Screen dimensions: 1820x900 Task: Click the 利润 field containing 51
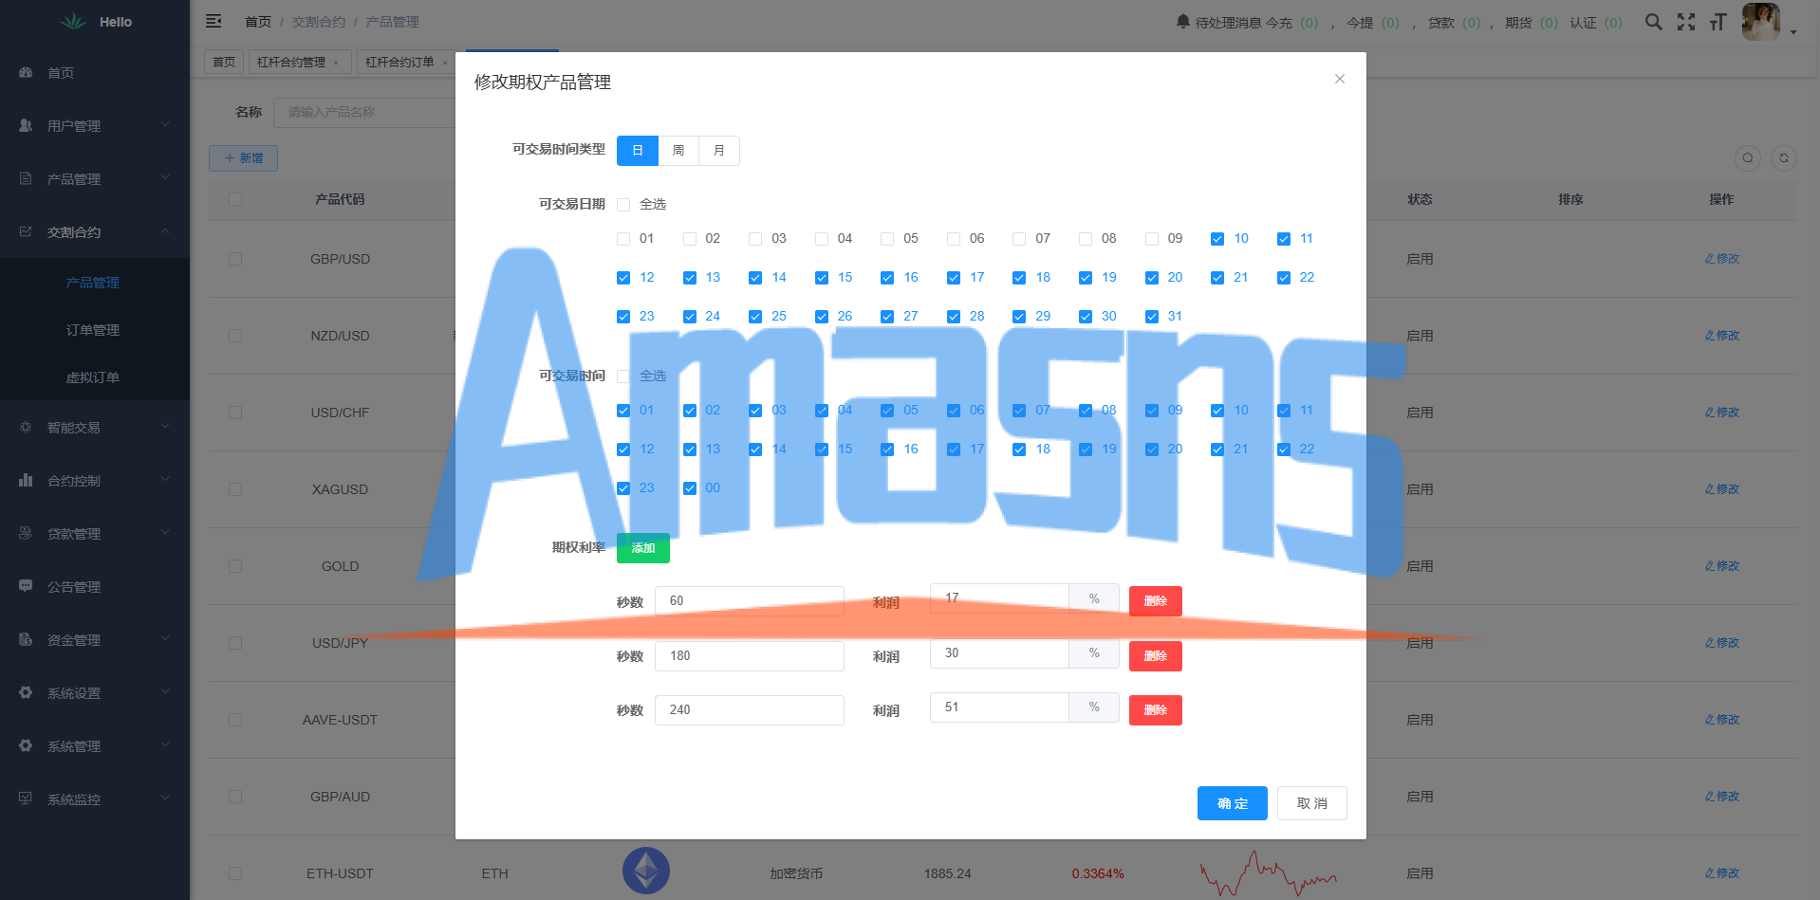click(x=999, y=707)
